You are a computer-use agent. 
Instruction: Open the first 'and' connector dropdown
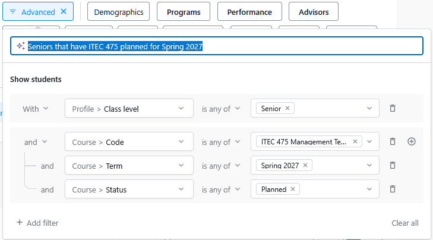pos(36,142)
